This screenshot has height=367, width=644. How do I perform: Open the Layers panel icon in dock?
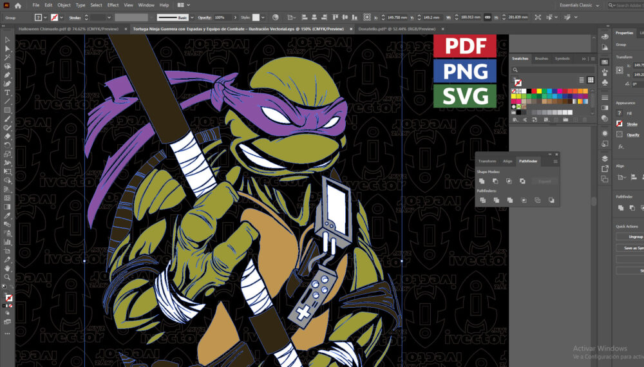click(605, 158)
